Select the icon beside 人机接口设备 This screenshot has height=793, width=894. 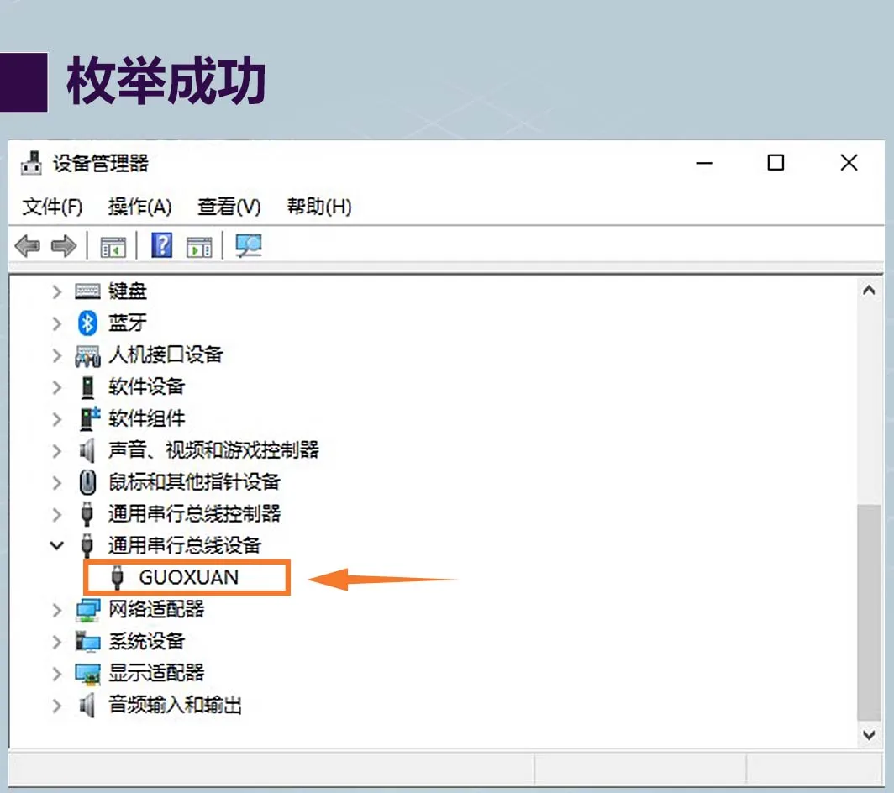[x=87, y=355]
